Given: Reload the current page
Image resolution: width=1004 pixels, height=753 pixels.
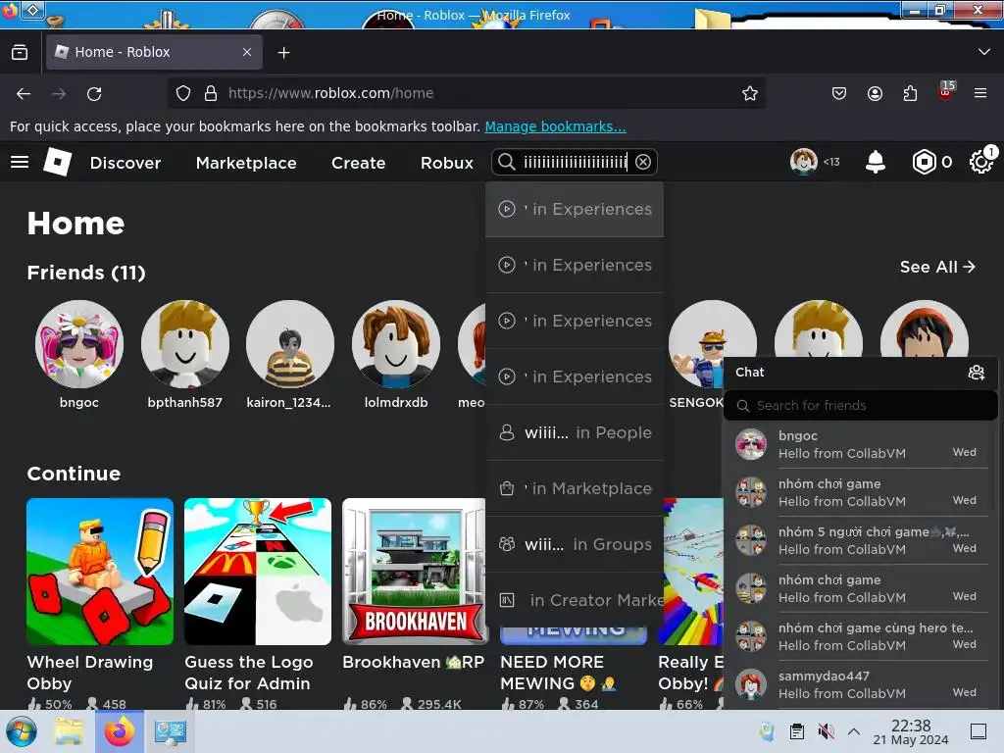Looking at the screenshot, I should pos(94,93).
